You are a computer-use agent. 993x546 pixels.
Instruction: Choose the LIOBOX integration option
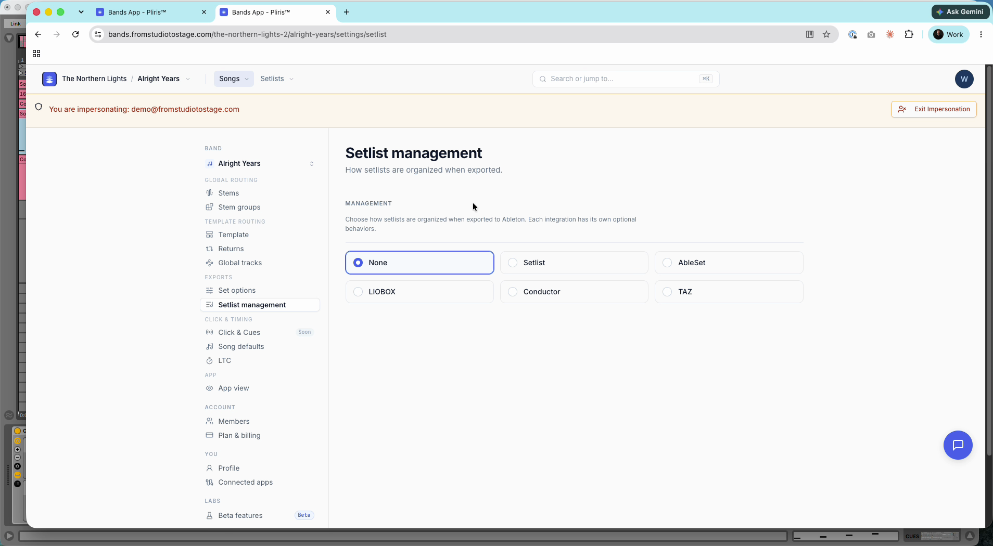419,292
